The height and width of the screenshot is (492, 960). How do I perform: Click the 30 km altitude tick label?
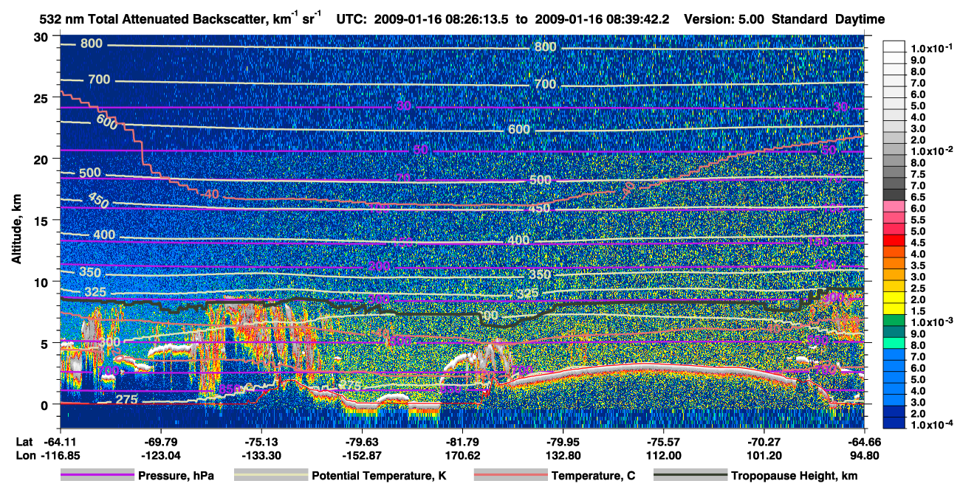point(43,36)
